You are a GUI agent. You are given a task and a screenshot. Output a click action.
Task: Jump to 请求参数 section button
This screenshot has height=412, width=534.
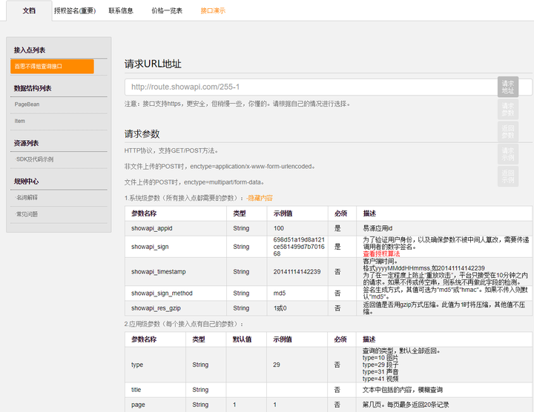[508, 110]
